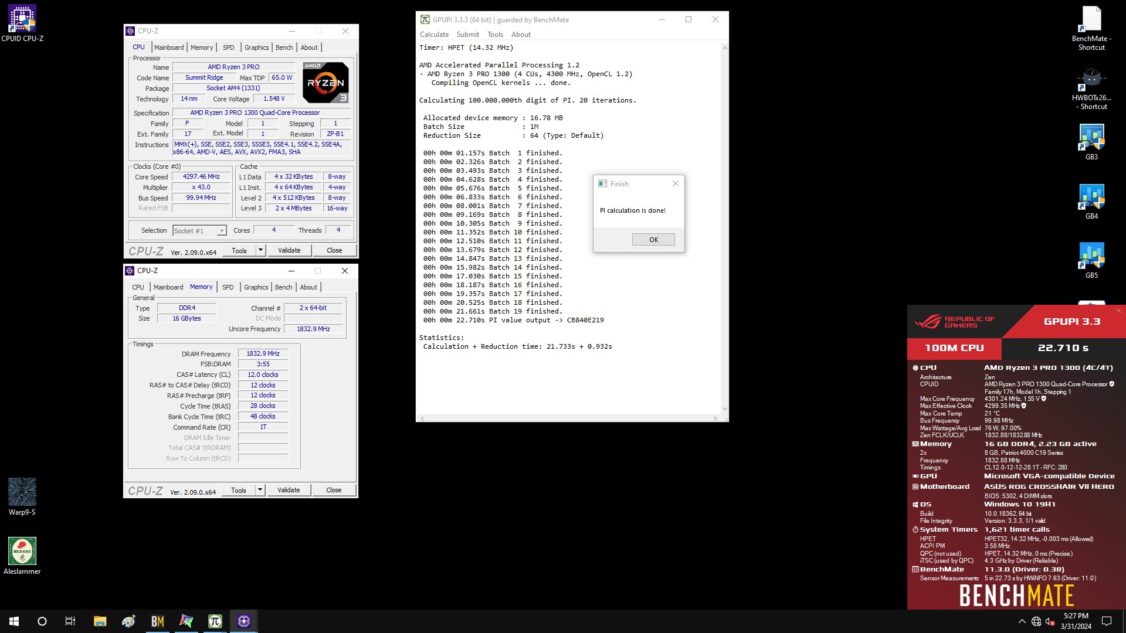Viewport: 1126px width, 633px height.
Task: Click the 22.710 s score in BenchMate
Action: coord(1063,348)
